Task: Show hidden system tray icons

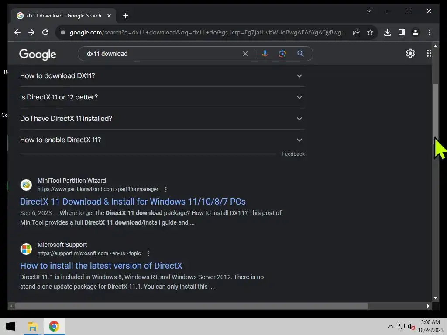Action: pos(391,326)
